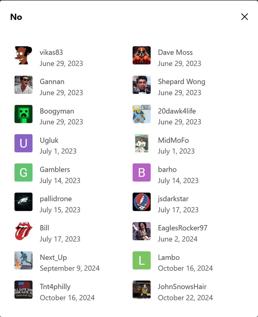The width and height of the screenshot is (258, 317).
Task: Click barho's purple B avatar
Action: [142, 173]
